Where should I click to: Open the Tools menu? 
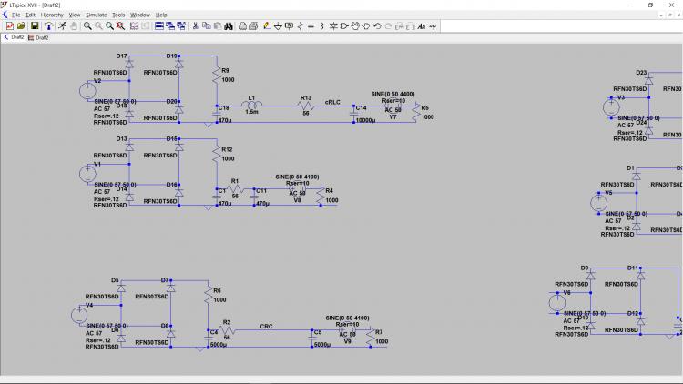point(117,15)
